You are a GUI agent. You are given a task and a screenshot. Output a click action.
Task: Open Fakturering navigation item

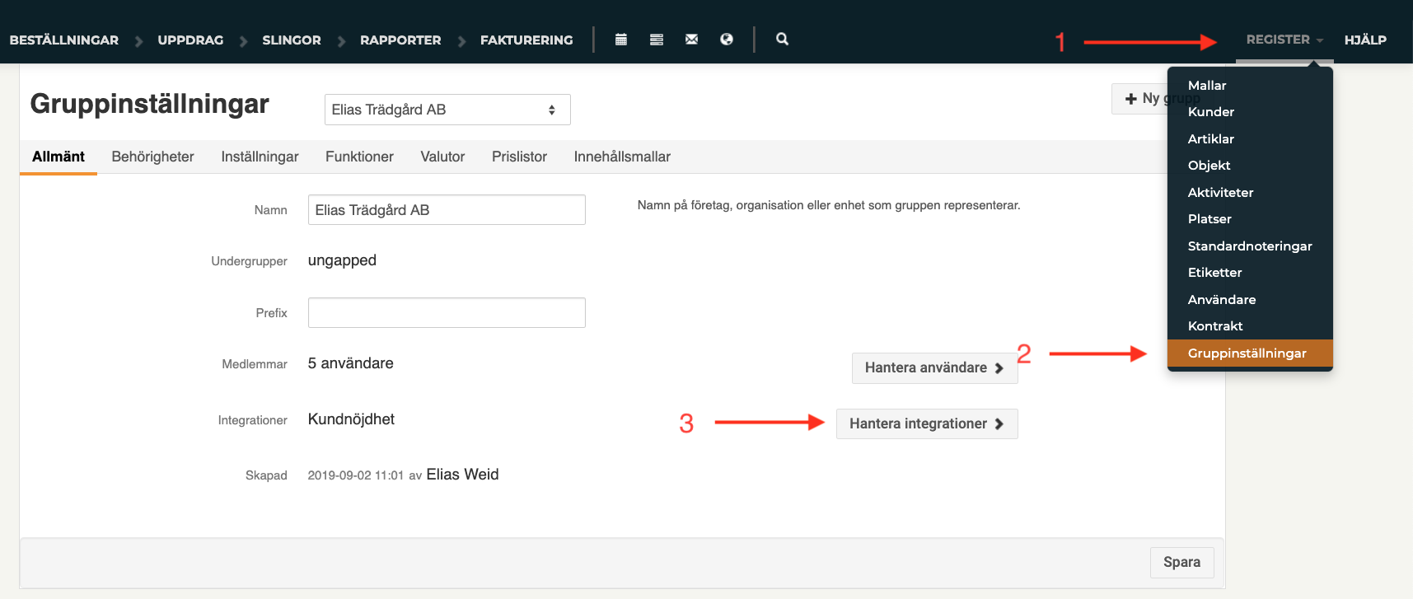click(526, 40)
